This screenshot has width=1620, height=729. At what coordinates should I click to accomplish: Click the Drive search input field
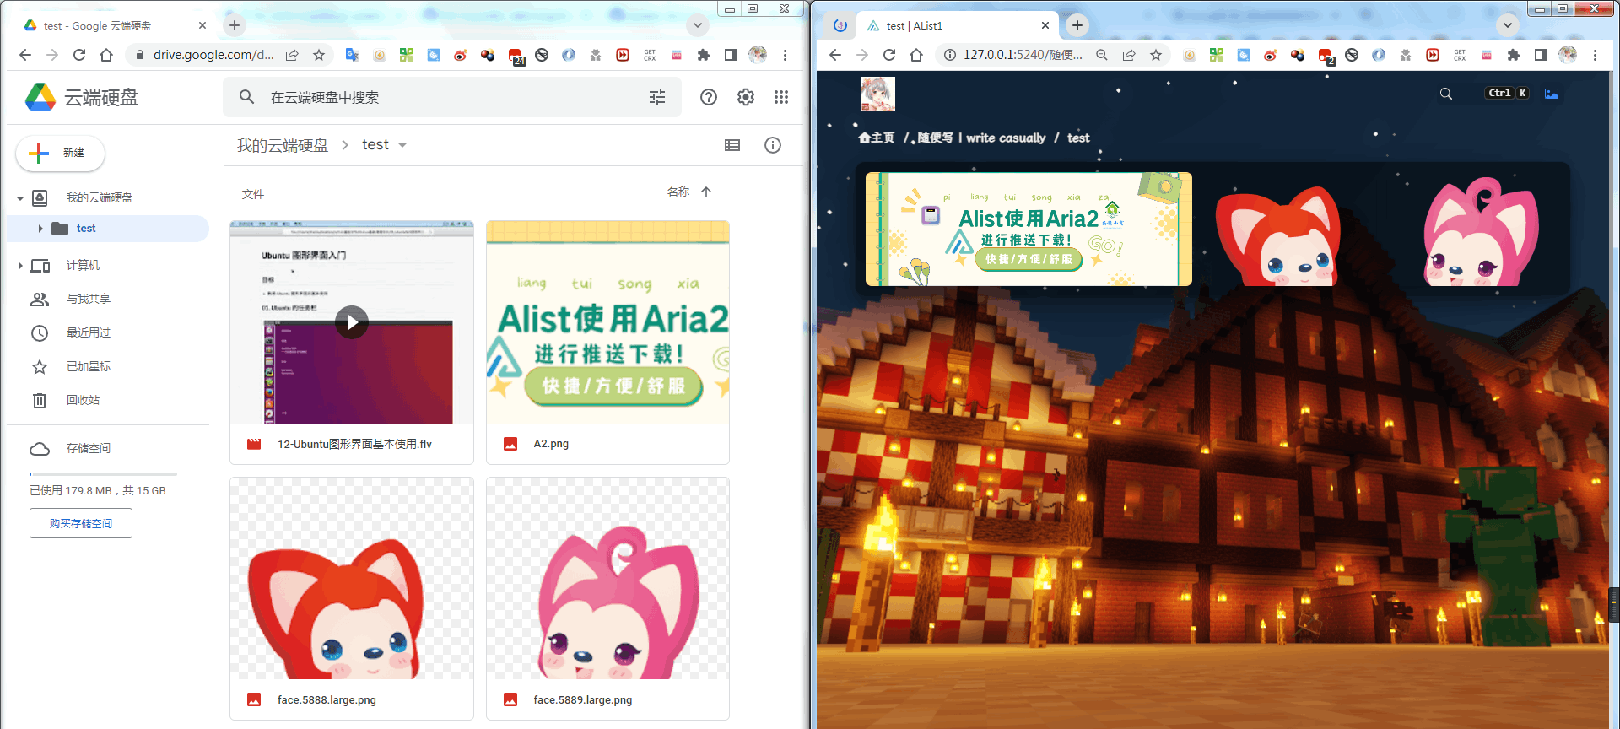click(x=447, y=97)
